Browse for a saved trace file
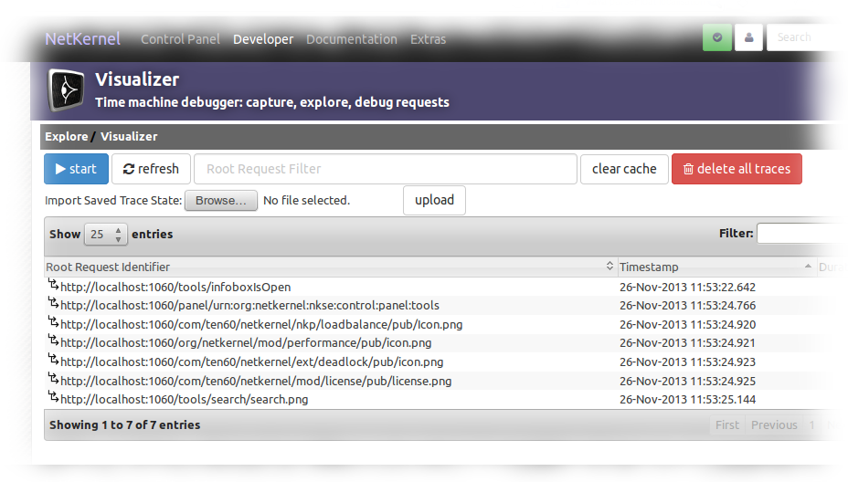 tap(220, 201)
